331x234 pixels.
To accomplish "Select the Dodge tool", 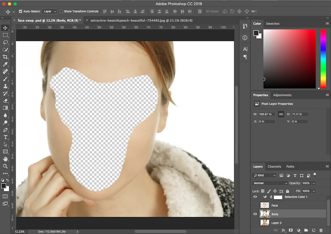I will (5, 123).
